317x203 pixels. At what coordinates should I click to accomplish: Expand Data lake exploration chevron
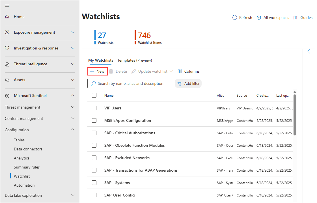pyautogui.click(x=73, y=195)
